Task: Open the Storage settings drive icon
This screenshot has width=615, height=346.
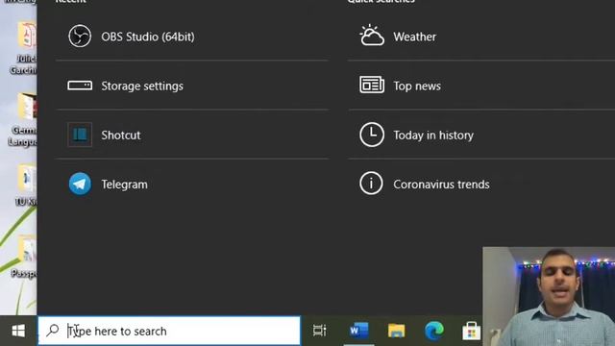Action: click(80, 86)
